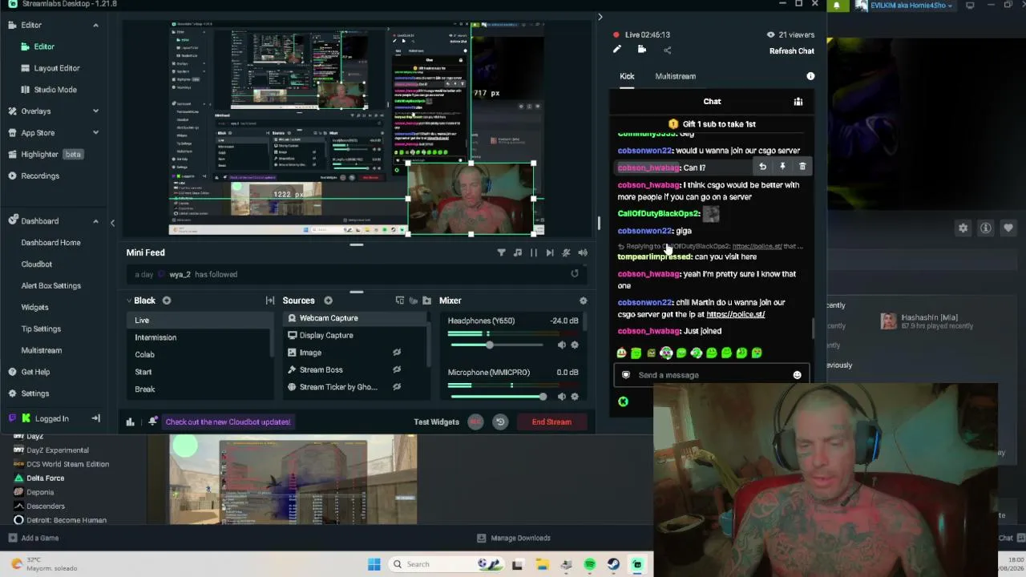The width and height of the screenshot is (1026, 577).
Task: Switch to the Multistream chat tab
Action: tap(676, 76)
